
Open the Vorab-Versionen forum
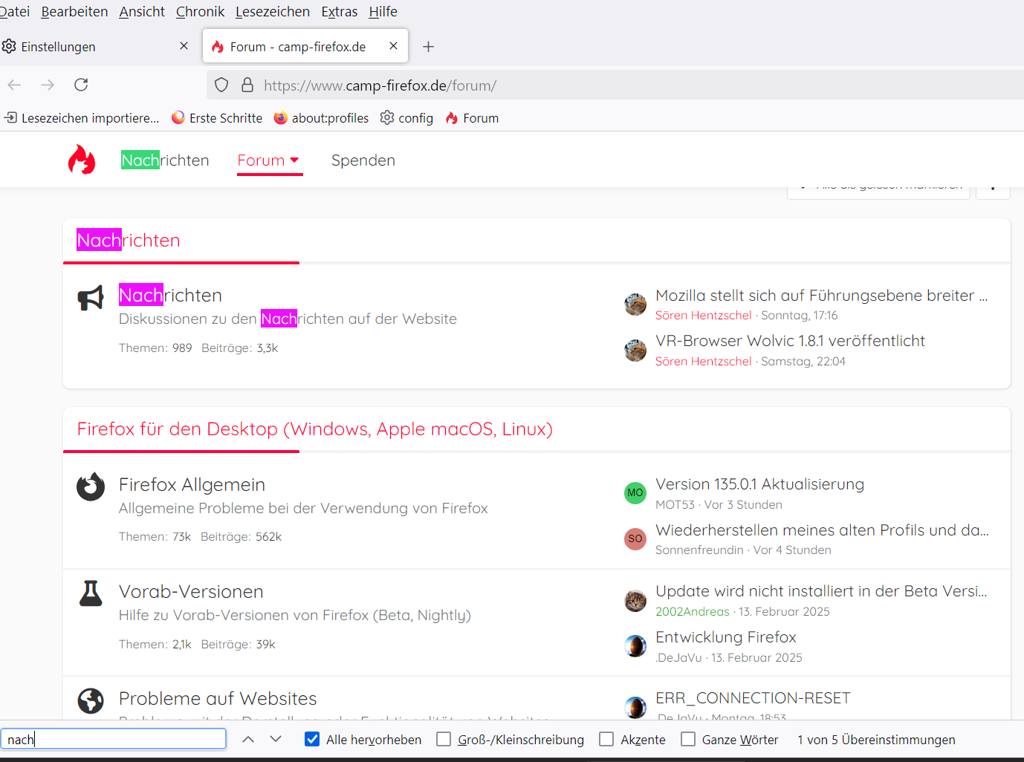[191, 592]
